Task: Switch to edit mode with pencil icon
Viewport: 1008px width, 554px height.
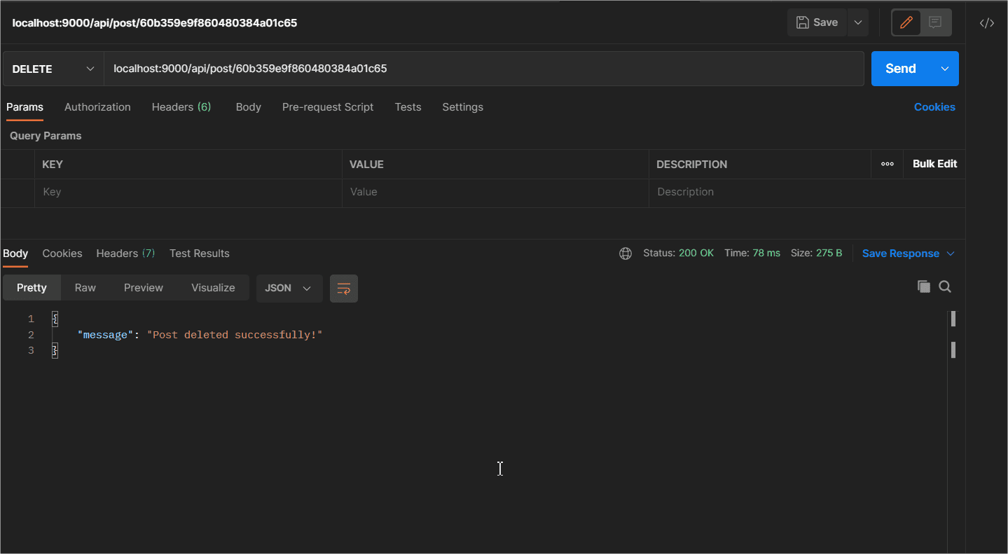Action: (906, 22)
